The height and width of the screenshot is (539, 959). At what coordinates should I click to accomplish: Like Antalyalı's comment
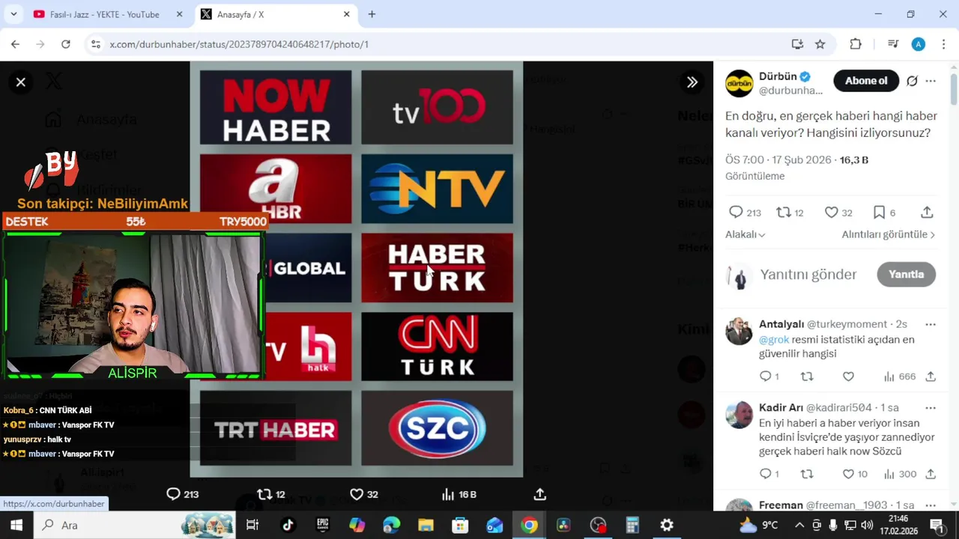point(848,377)
